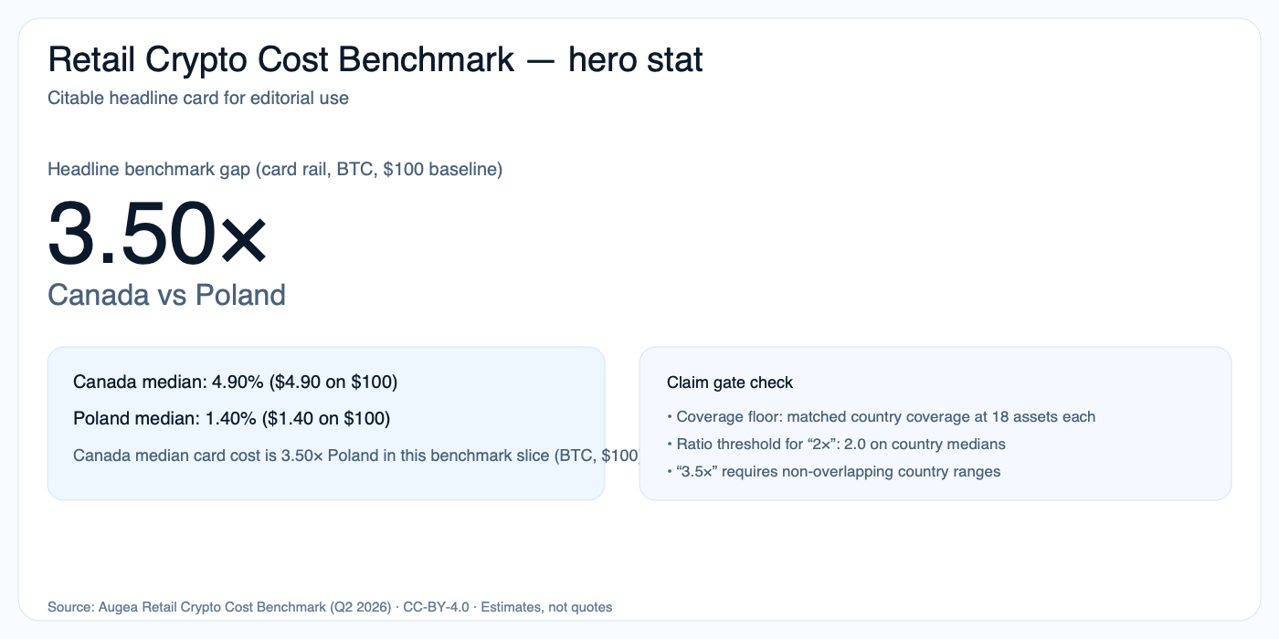The height and width of the screenshot is (639, 1279).
Task: Click the "($4.90 on $100)" amount
Action: pyautogui.click(x=333, y=382)
